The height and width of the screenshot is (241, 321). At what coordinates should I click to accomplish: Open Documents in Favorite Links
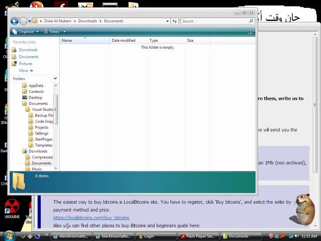(x=29, y=57)
